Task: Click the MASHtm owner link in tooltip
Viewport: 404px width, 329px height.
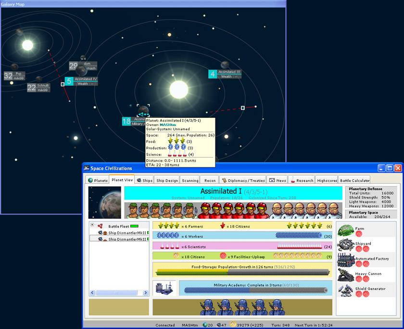Action: 167,125
